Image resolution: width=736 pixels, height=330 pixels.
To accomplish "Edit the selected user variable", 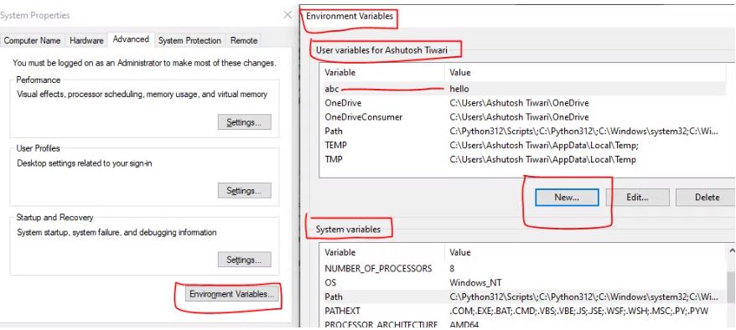I will 637,198.
